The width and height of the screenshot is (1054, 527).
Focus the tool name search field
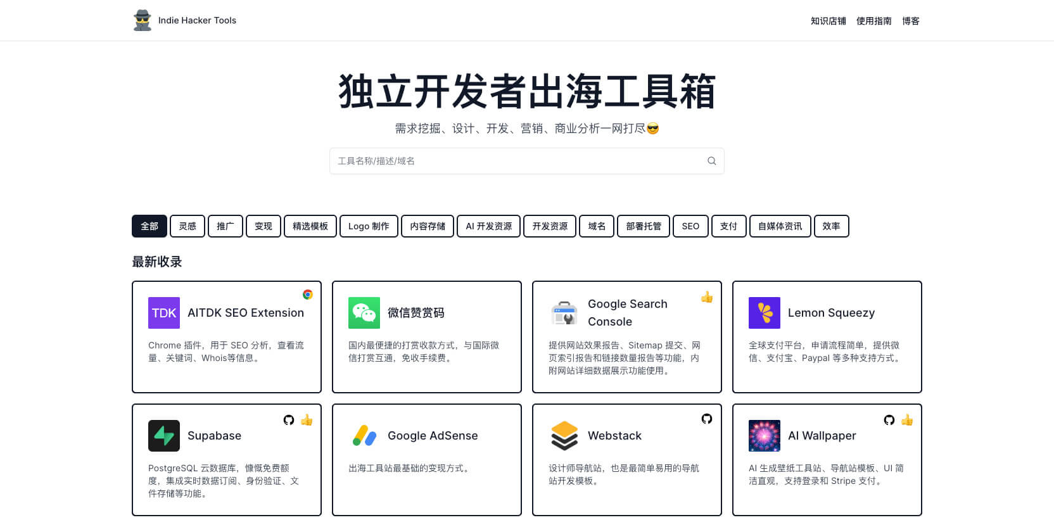coord(516,161)
